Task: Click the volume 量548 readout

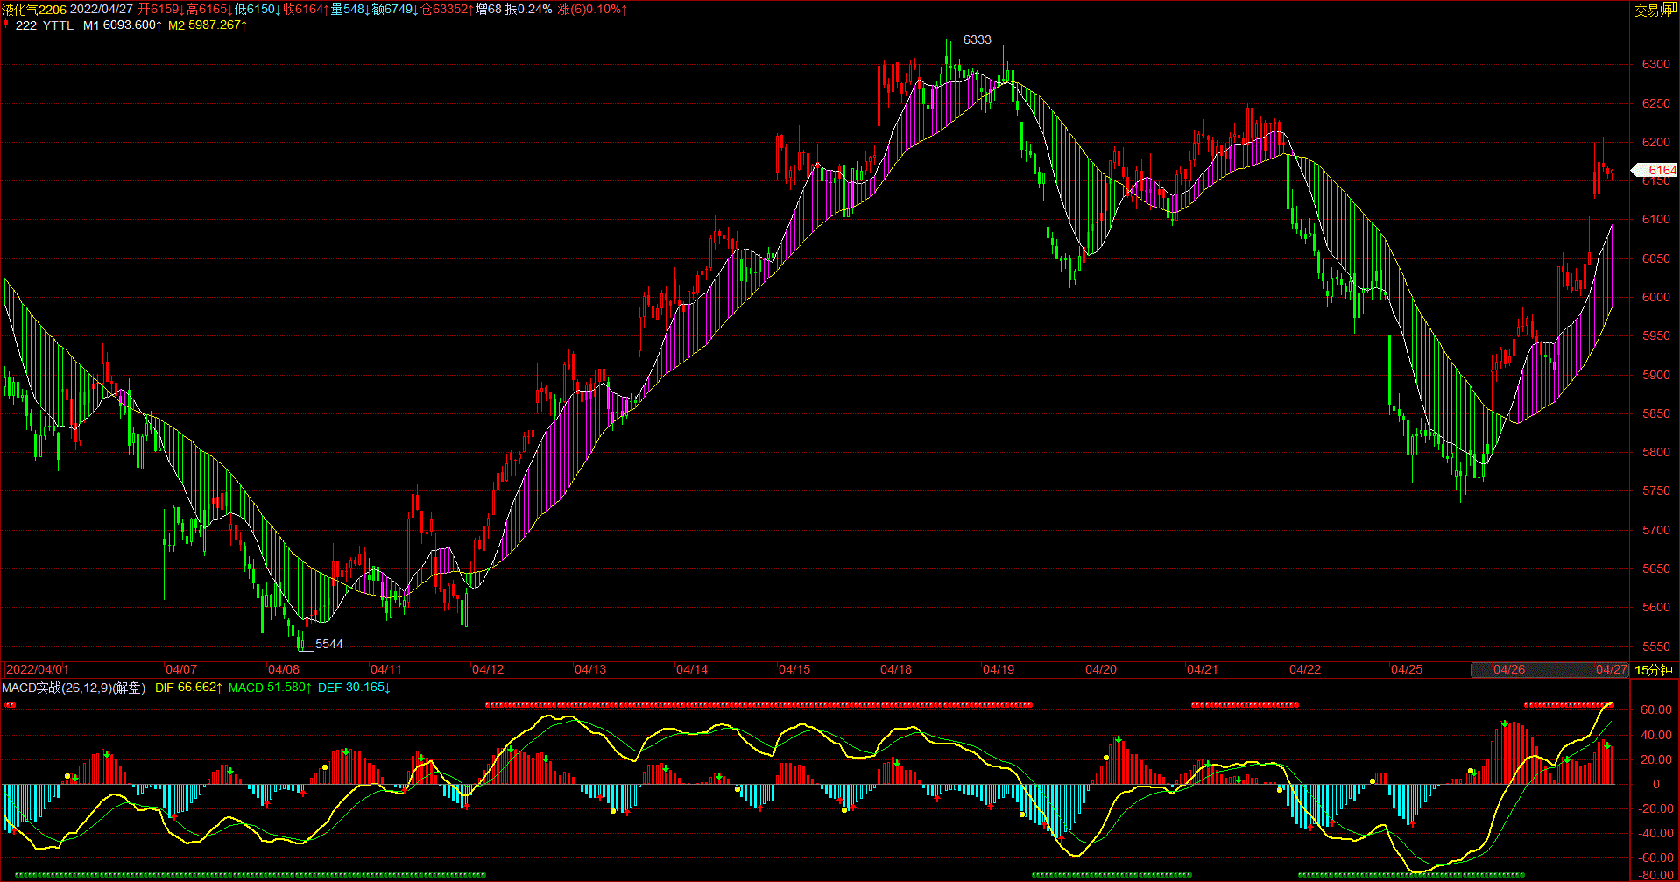Action: [x=350, y=10]
